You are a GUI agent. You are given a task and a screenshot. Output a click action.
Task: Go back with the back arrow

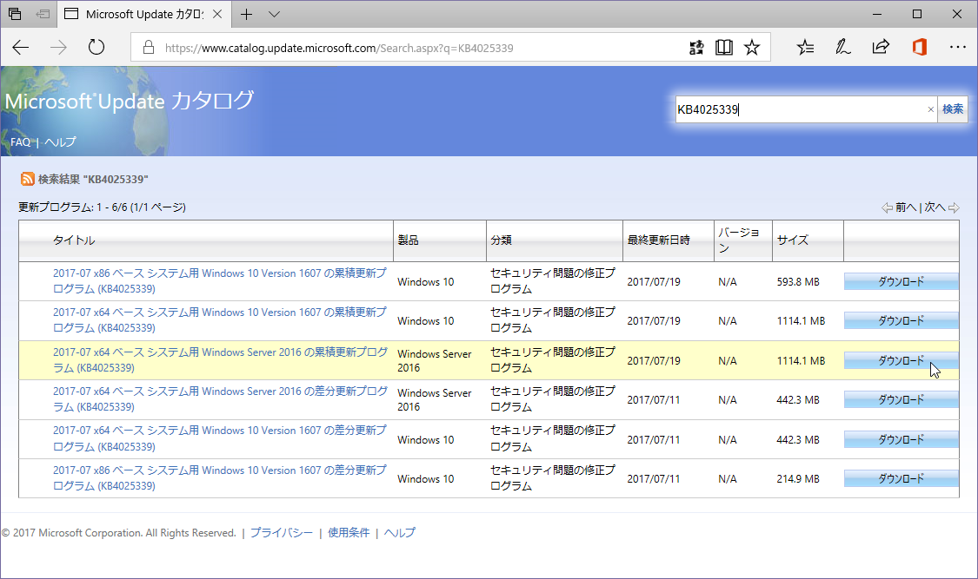pos(21,48)
